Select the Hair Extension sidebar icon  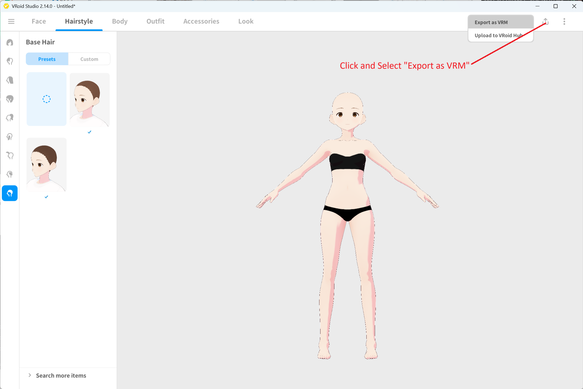point(10,174)
